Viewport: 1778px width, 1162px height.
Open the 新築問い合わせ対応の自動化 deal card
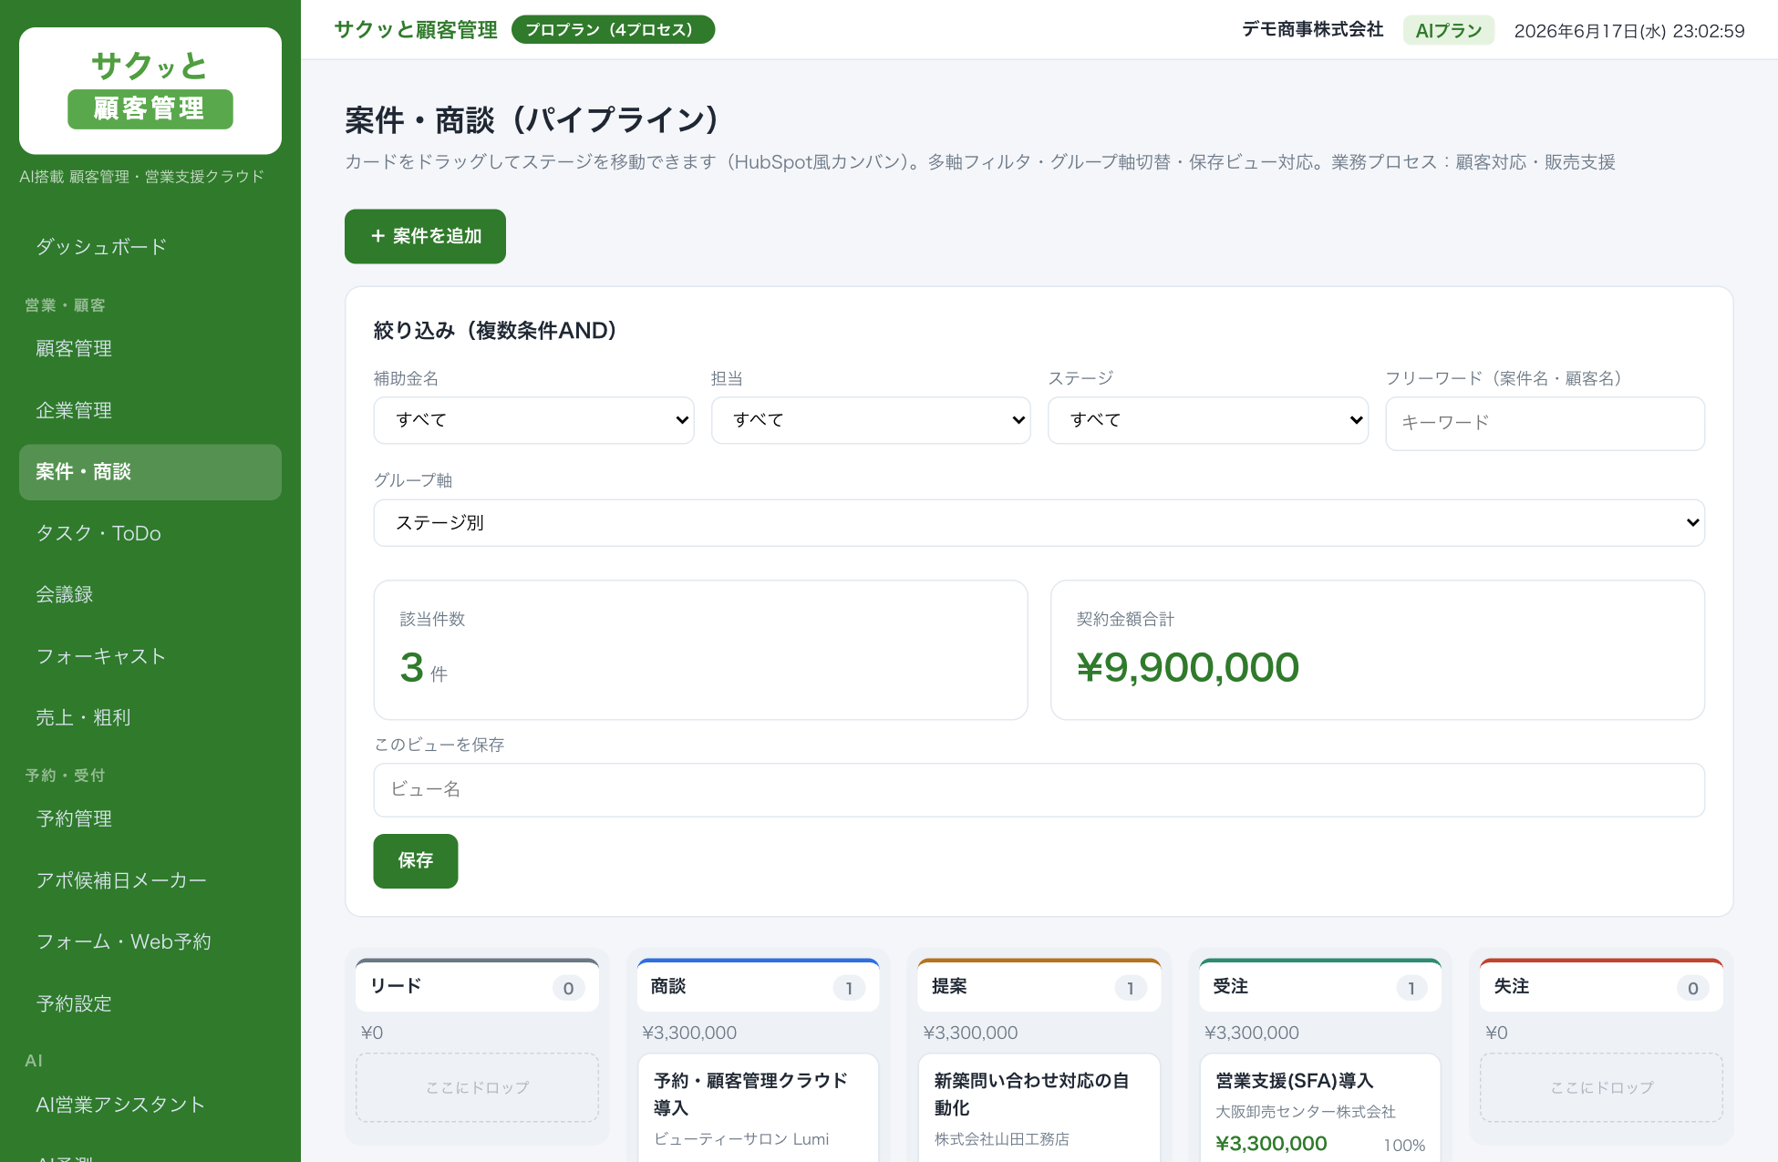point(1039,1108)
